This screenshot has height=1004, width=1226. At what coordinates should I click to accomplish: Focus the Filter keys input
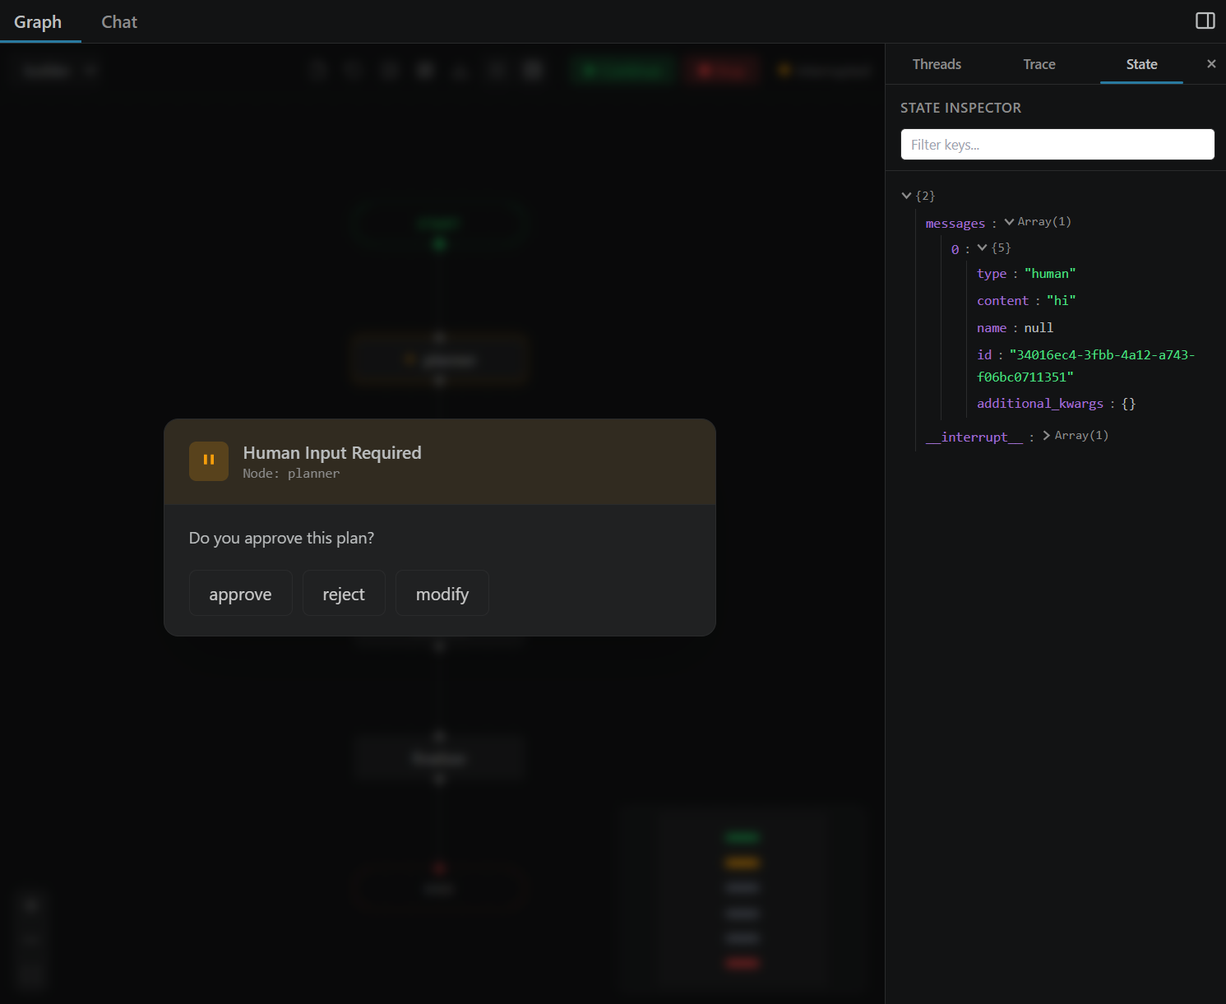[1057, 145]
